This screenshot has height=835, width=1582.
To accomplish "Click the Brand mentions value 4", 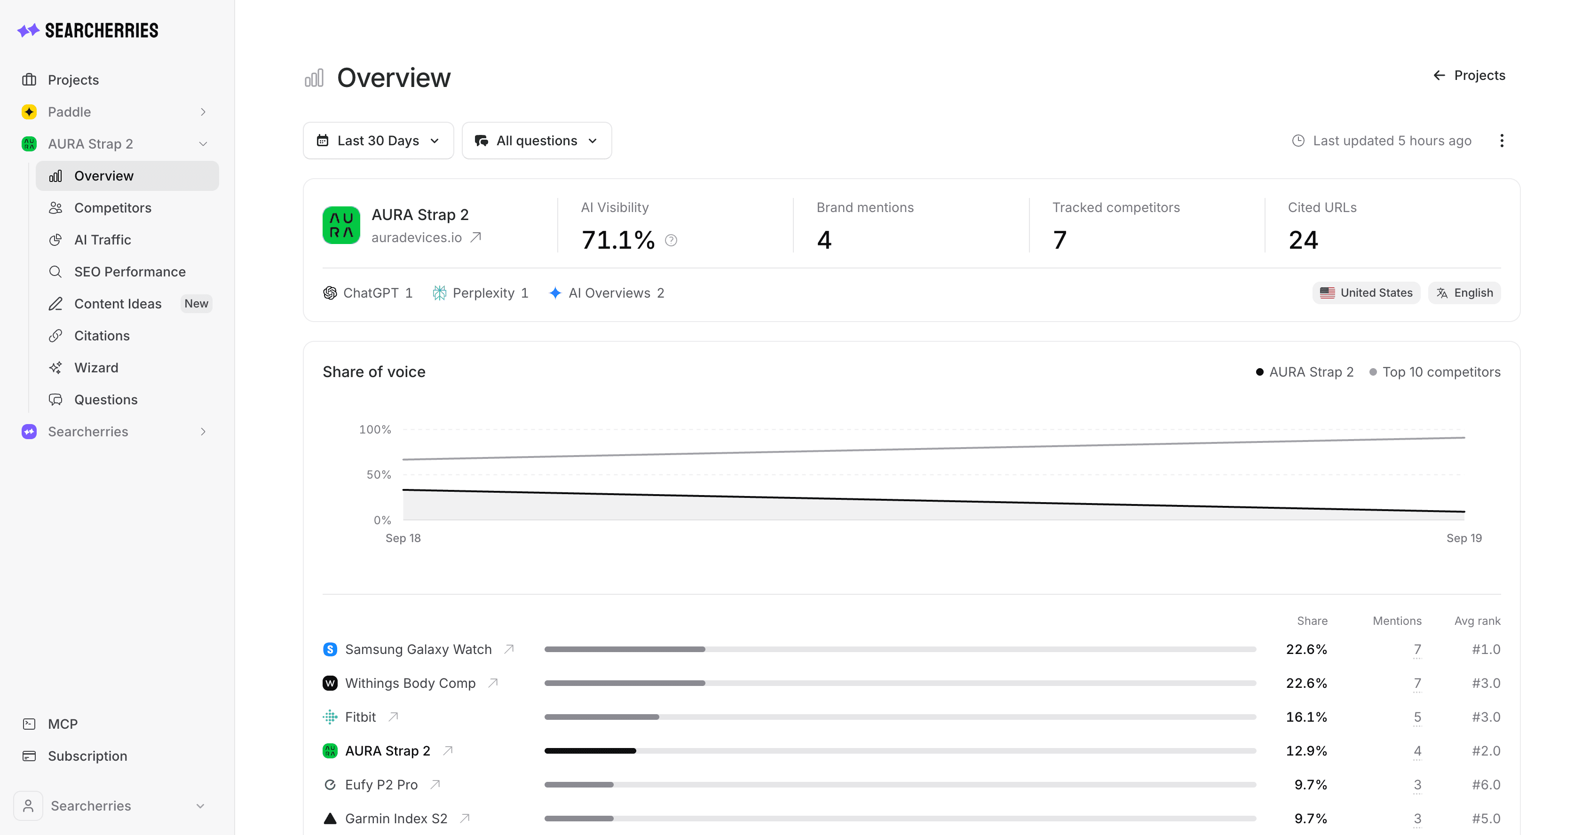I will 824,239.
